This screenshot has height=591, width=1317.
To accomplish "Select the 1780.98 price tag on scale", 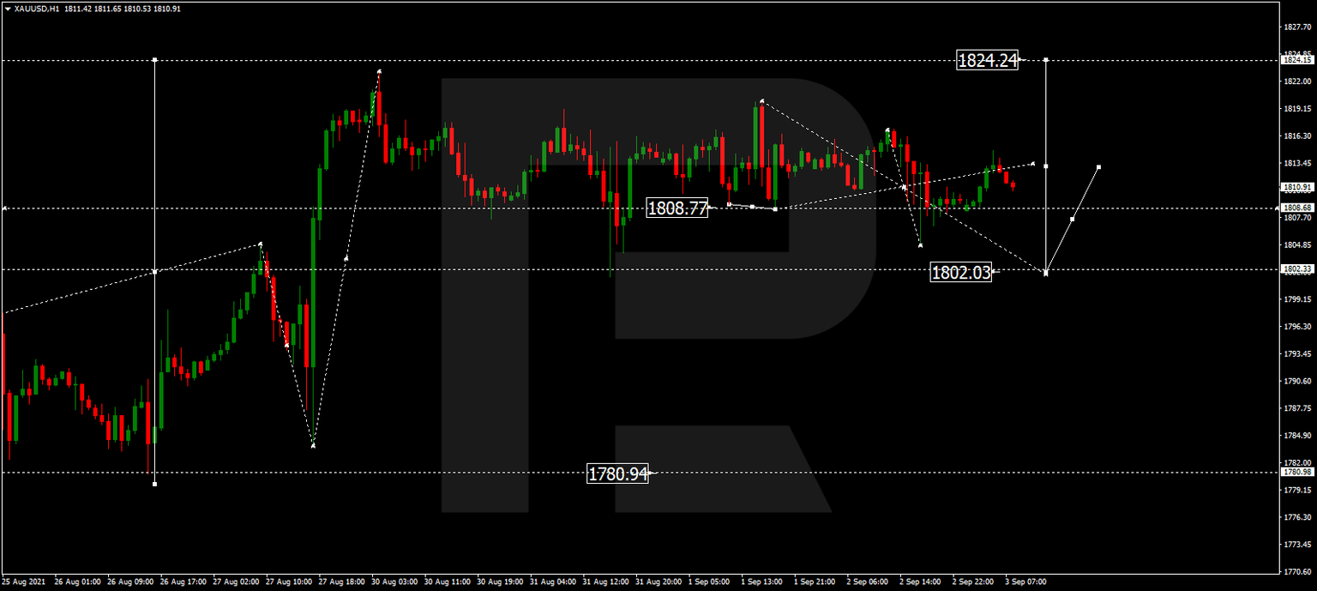I will point(1296,472).
